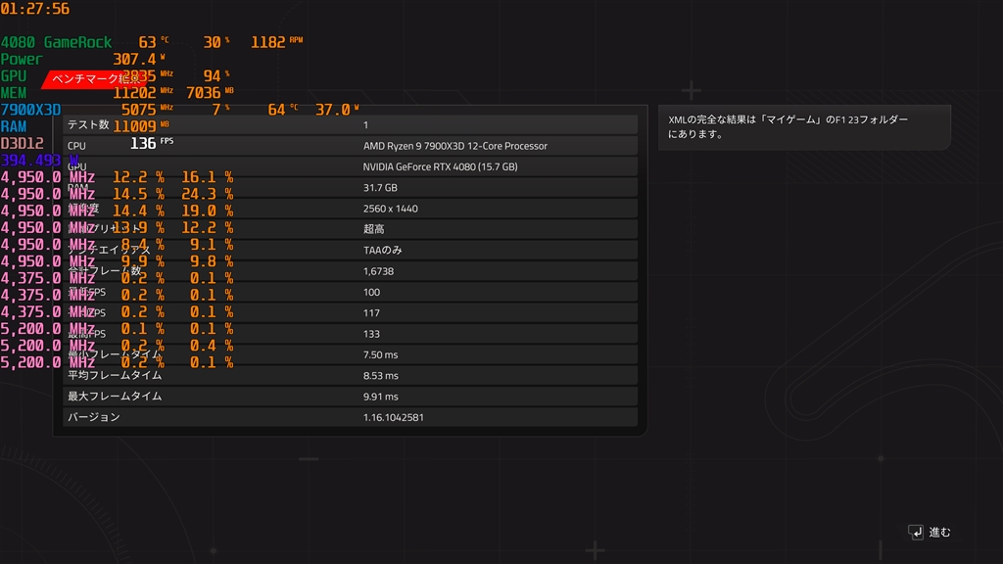Select the TAAのみ anti-aliasing value
The height and width of the screenshot is (564, 1003).
click(382, 250)
